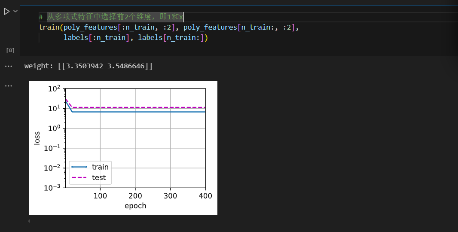
Task: Click the Chinese comment line in code
Action: tap(111, 17)
